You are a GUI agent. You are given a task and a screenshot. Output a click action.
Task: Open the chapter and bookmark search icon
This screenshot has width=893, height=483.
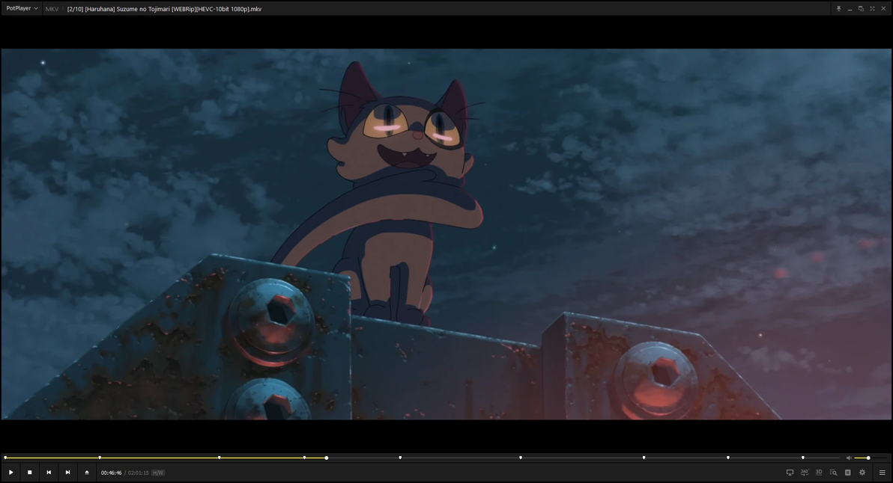pos(833,473)
